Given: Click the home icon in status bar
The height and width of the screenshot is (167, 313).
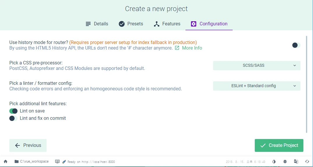Looking at the screenshot, I should [6, 161].
